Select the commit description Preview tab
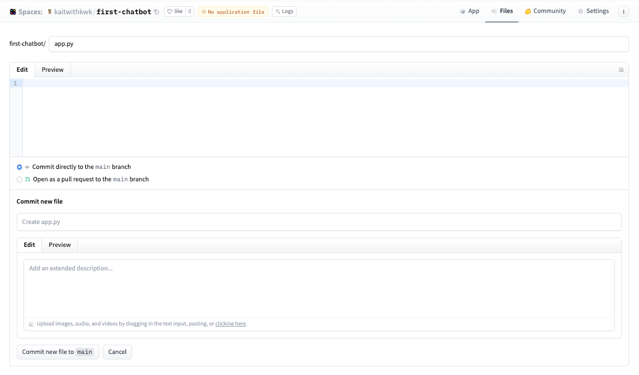Image resolution: width=639 pixels, height=375 pixels. (60, 245)
